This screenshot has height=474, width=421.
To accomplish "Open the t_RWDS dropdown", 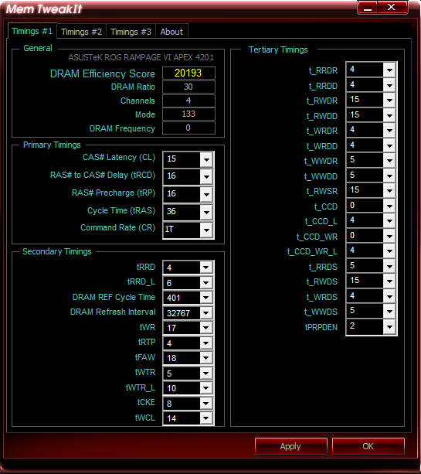I will [389, 281].
